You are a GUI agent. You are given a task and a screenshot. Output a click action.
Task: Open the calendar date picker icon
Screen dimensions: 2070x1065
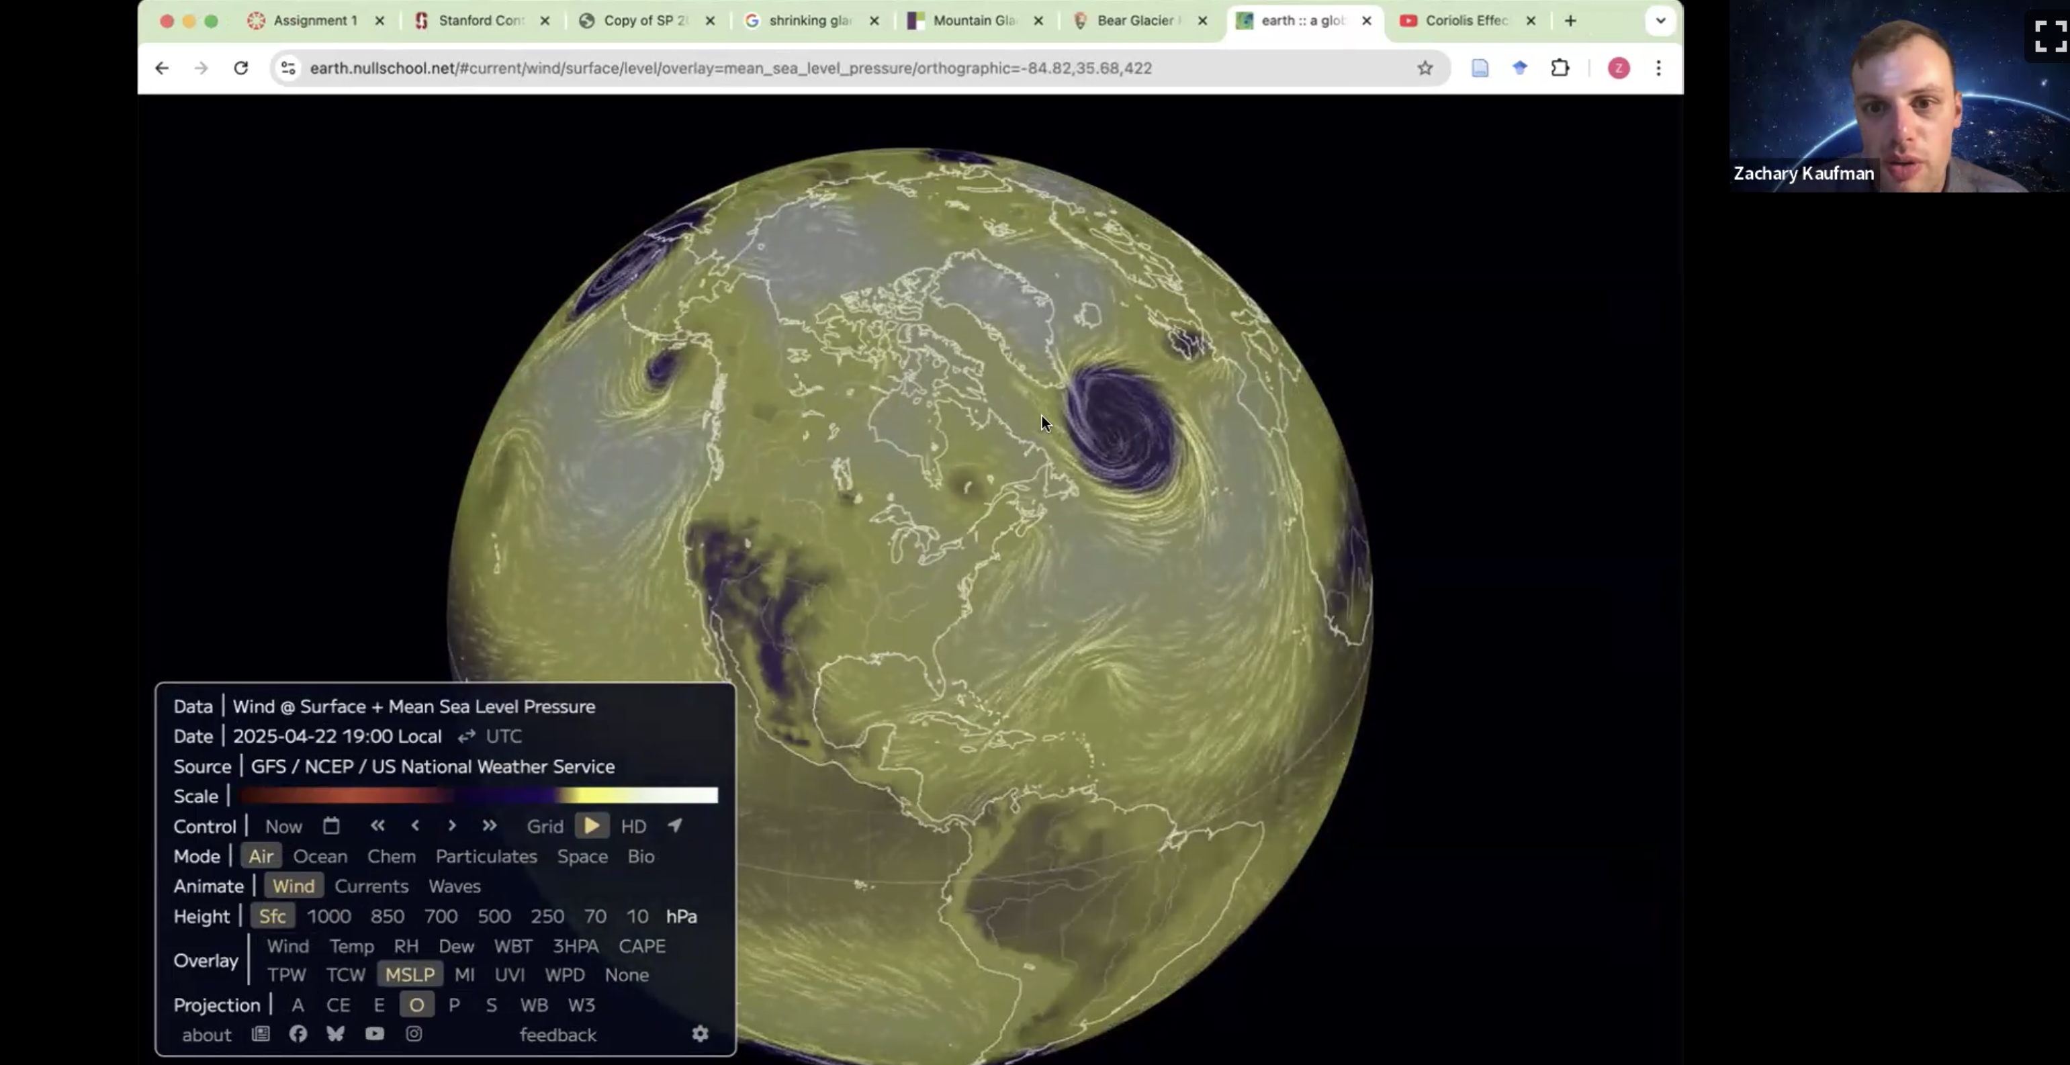tap(331, 826)
